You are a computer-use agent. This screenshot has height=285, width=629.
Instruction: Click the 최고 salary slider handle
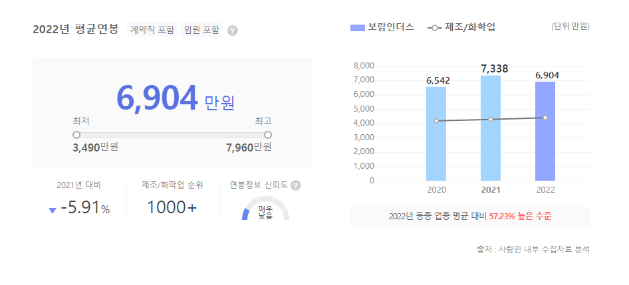tap(268, 135)
